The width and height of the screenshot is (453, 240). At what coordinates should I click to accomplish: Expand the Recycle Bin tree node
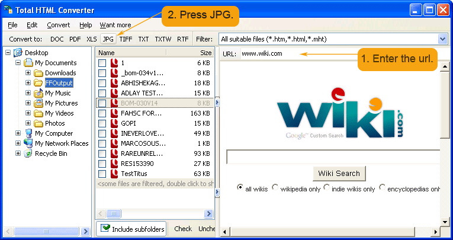[18, 153]
